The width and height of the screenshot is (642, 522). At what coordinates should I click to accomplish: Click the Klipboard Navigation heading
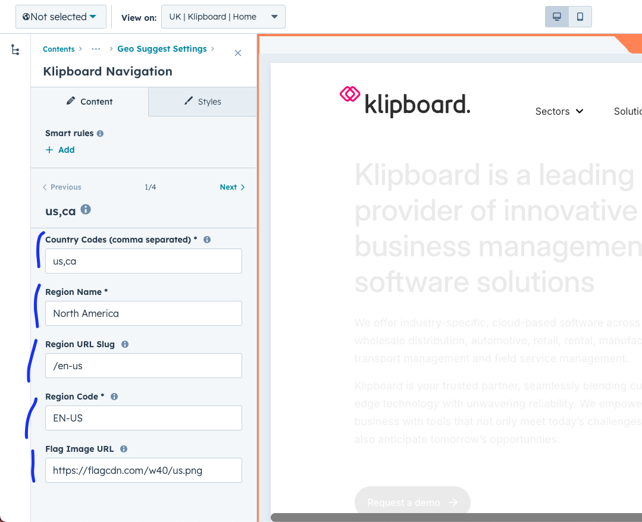pyautogui.click(x=108, y=71)
